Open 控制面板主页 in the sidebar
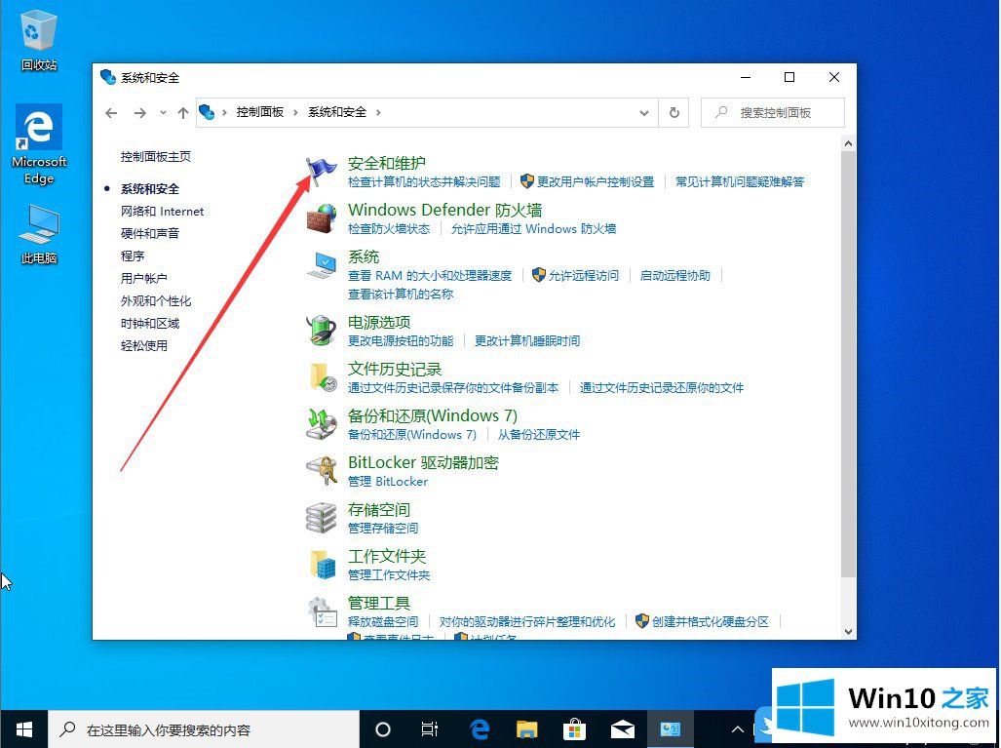Screen dimensions: 1001x748 (156, 156)
